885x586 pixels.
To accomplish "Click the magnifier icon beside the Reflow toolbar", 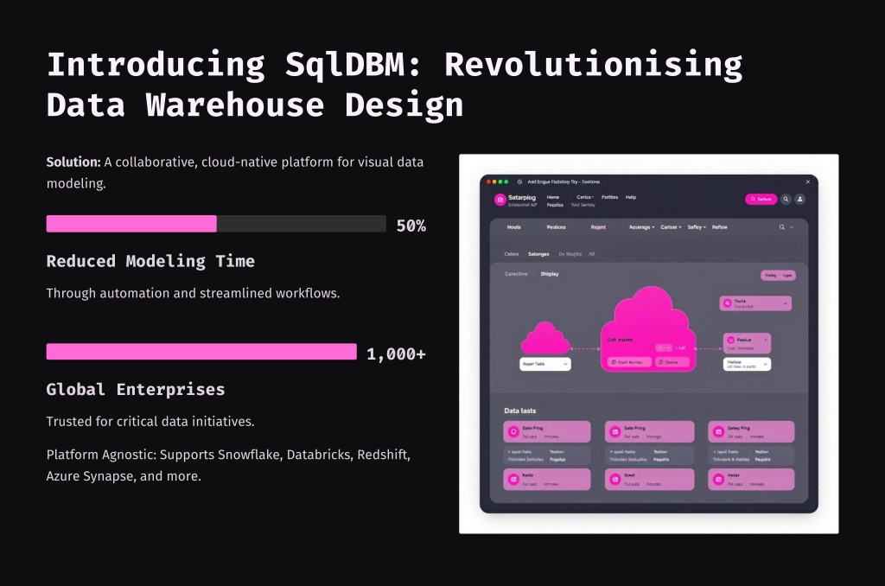I will tap(781, 227).
